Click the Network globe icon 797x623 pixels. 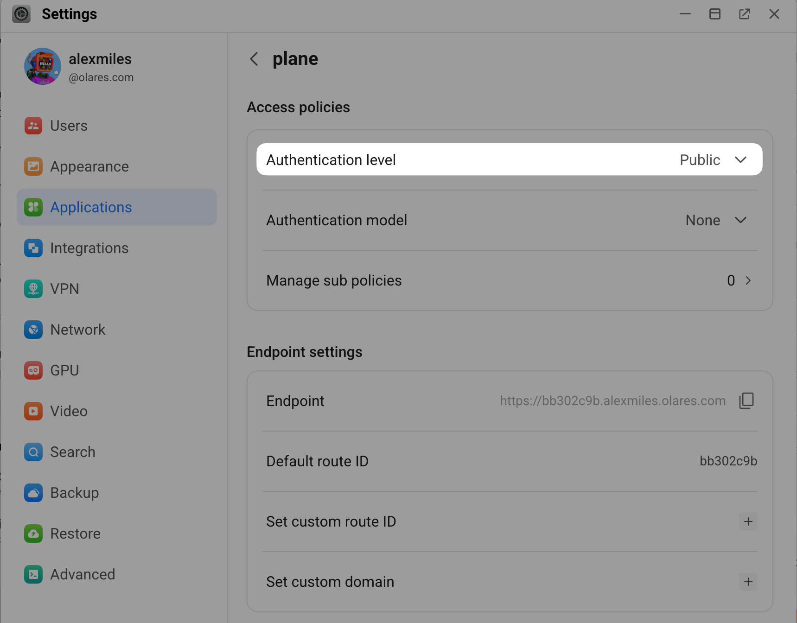(x=33, y=330)
